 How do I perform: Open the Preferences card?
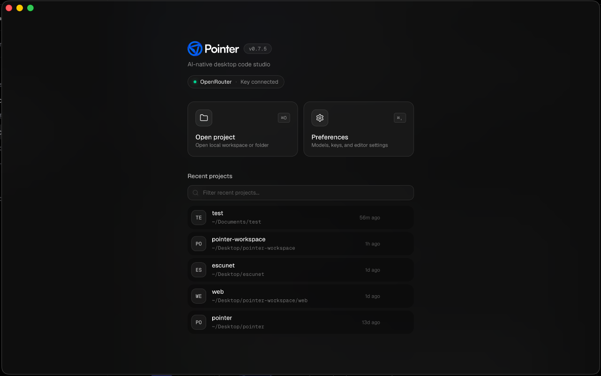(359, 129)
